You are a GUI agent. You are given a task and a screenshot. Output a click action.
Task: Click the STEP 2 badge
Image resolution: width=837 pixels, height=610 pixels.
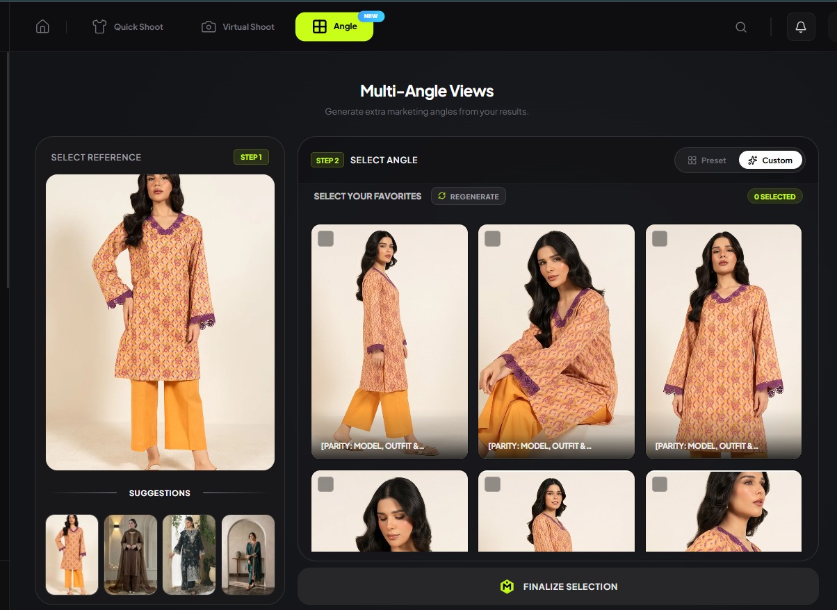(x=327, y=160)
